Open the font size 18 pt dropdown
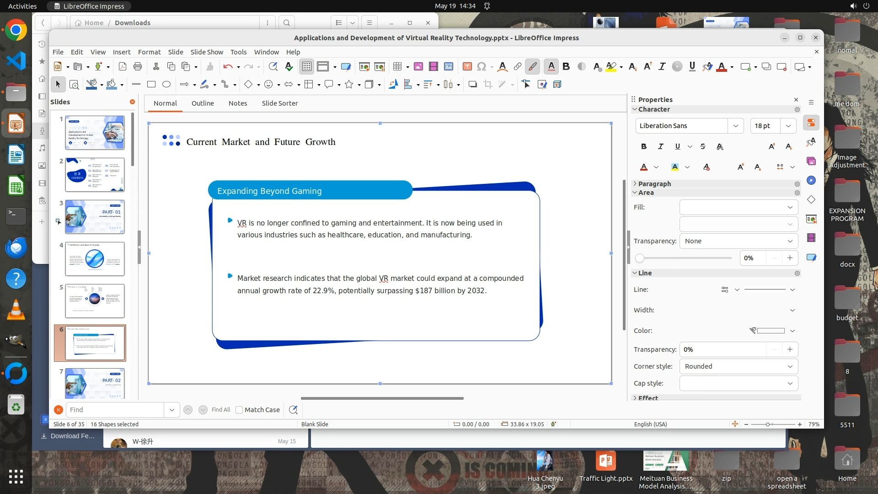The image size is (878, 494). [788, 126]
